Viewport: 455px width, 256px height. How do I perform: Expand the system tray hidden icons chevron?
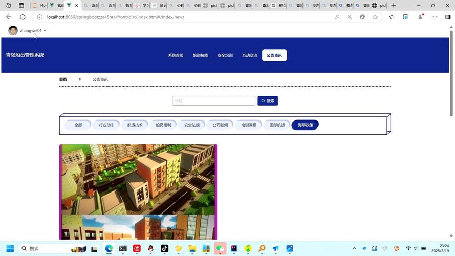[x=354, y=249]
